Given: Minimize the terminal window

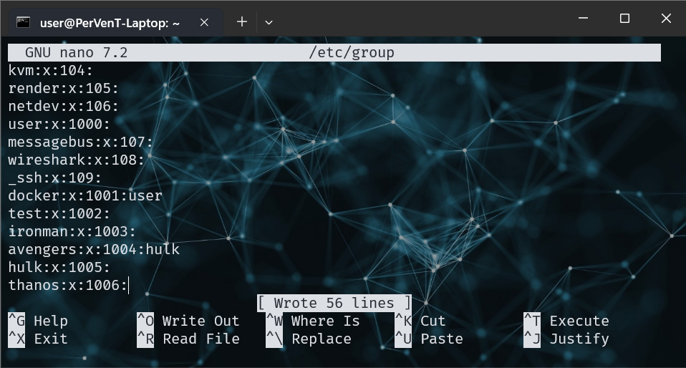Looking at the screenshot, I should click(583, 19).
